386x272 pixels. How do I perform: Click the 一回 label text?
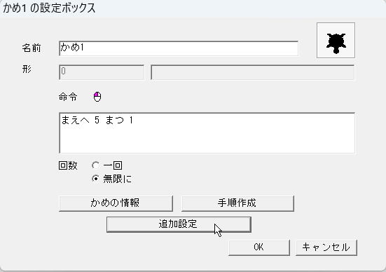point(113,165)
